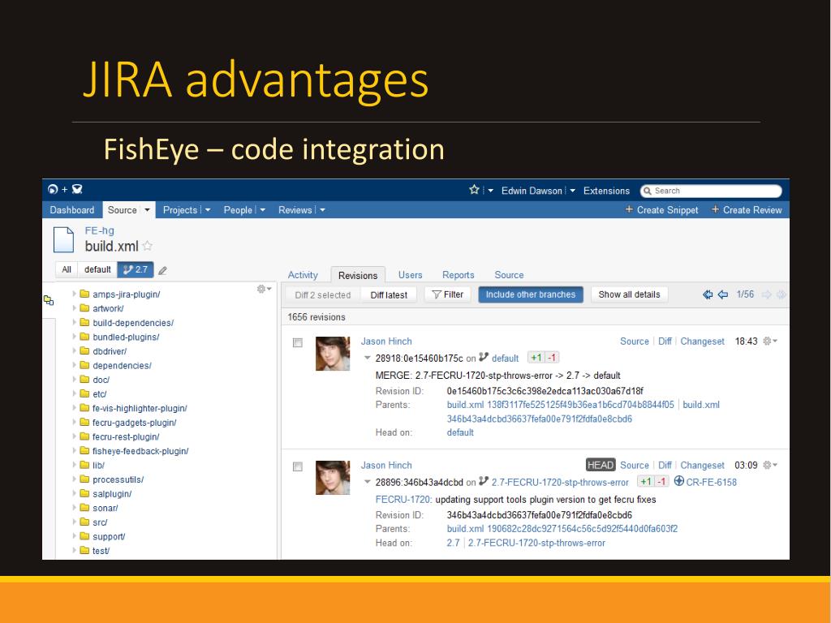Go to first page double-arrow icon
This screenshot has height=623, width=831.
click(708, 294)
